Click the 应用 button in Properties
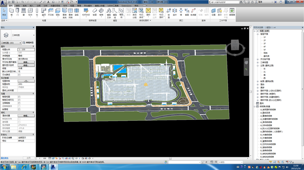304x170 pixels. coord(28,158)
